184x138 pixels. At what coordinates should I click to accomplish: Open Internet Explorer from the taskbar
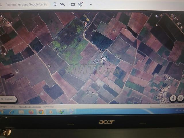coord(11,112)
